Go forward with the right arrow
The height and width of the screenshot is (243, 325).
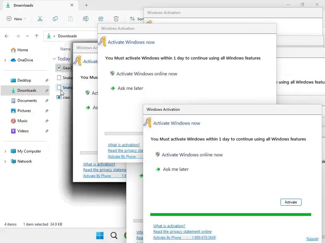tap(18, 36)
